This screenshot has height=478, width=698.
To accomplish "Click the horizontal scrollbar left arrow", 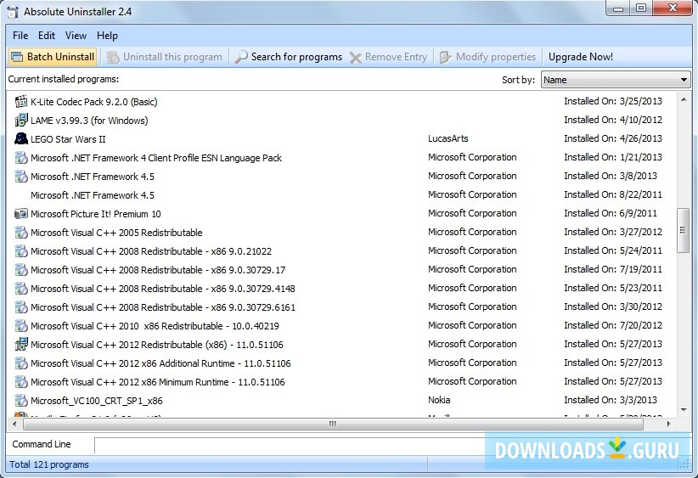I will click(14, 425).
